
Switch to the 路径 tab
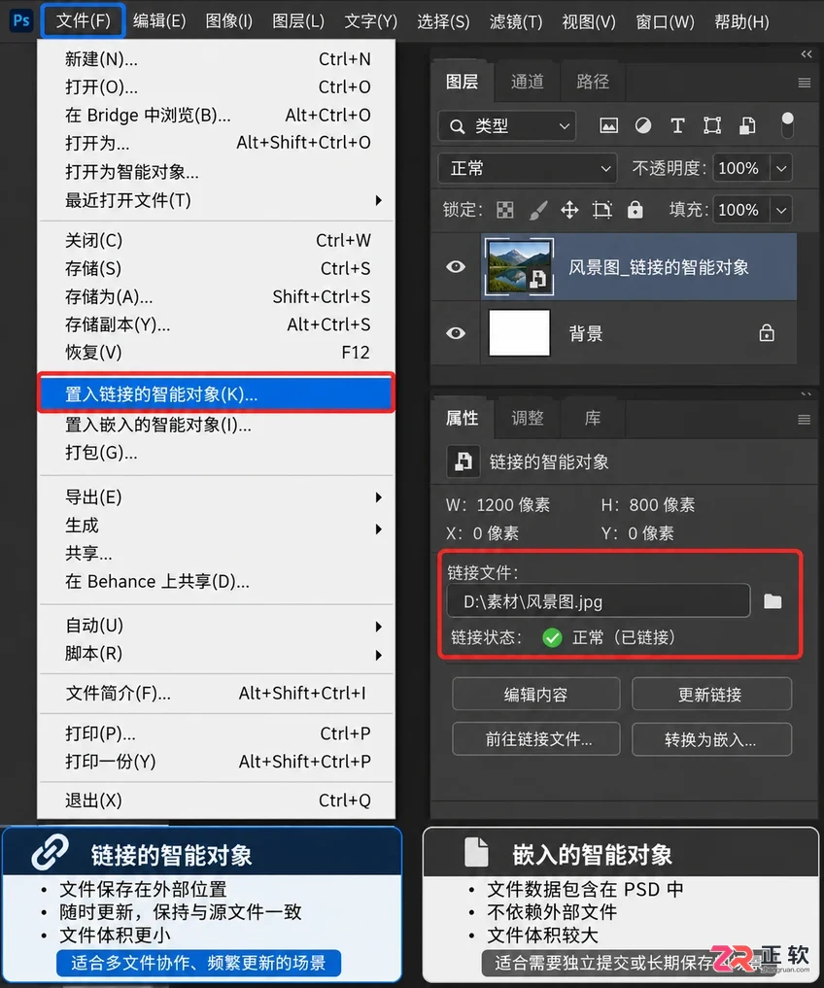coord(593,82)
